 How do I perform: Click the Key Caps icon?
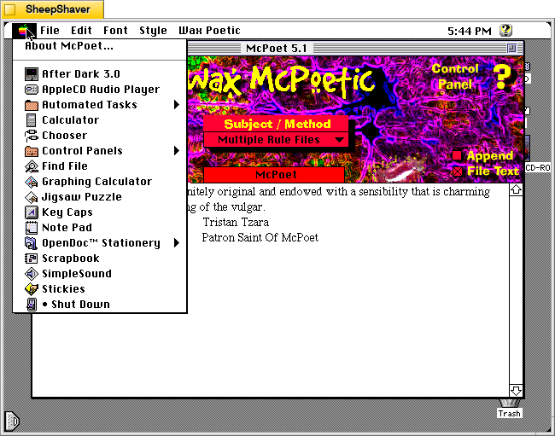coord(32,212)
